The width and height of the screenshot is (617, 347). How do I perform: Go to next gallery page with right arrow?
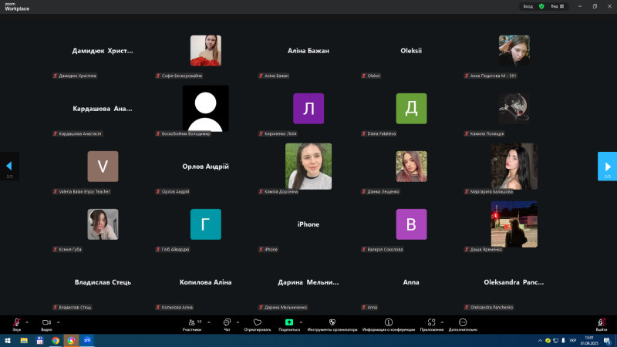(x=607, y=166)
